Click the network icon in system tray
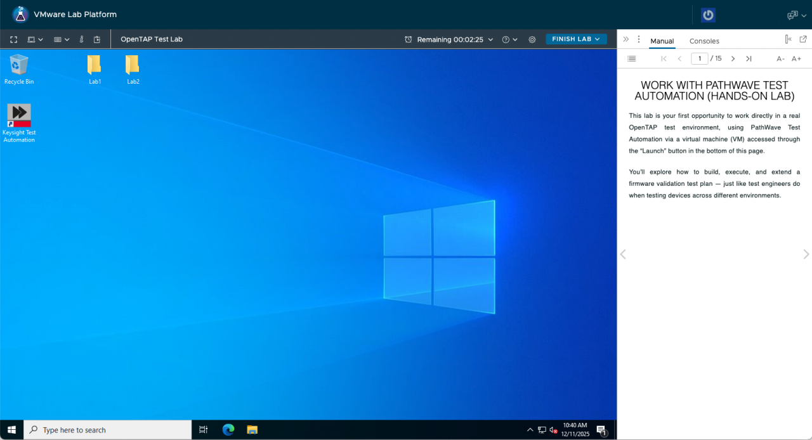812x440 pixels. [x=542, y=430]
